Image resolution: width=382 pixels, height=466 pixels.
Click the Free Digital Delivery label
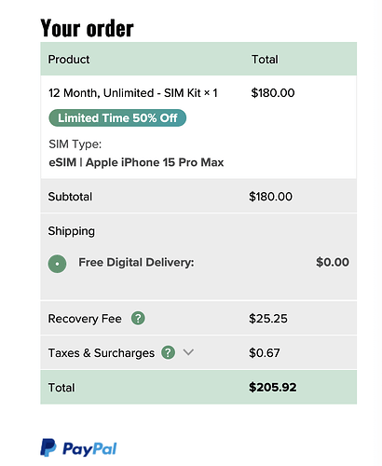tap(136, 263)
